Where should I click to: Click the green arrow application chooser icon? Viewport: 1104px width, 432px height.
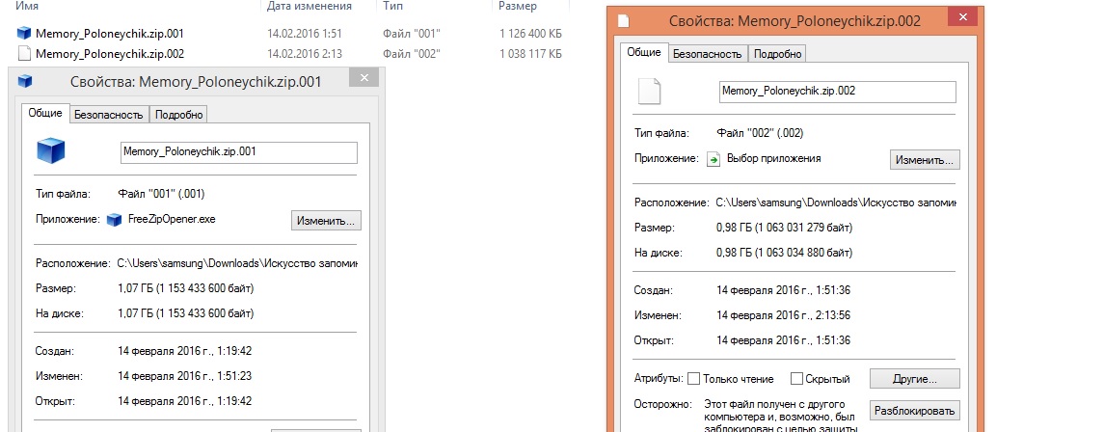(714, 159)
